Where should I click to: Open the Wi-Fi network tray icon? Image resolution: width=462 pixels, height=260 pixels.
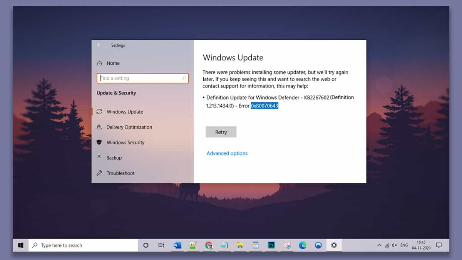[387, 245]
